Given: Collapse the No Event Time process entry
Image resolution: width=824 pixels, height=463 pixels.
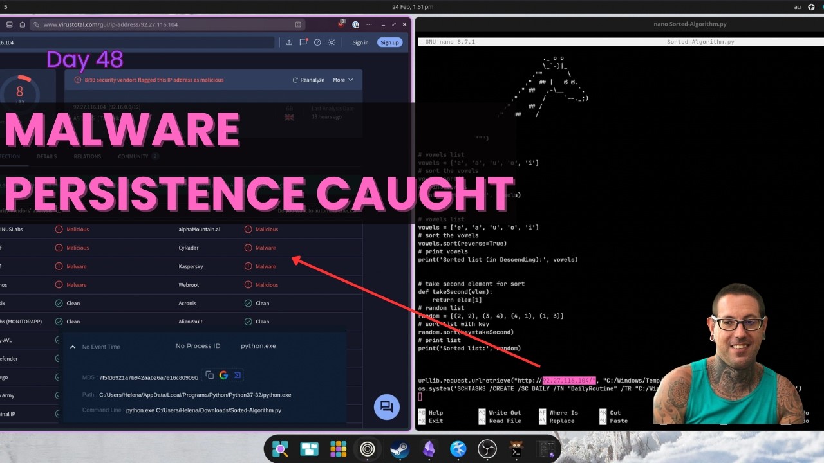Looking at the screenshot, I should pos(73,347).
